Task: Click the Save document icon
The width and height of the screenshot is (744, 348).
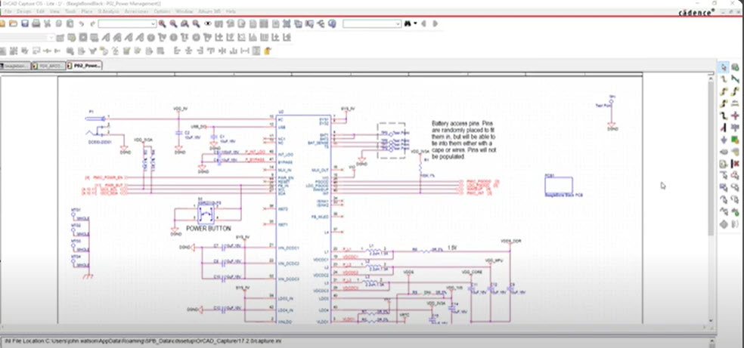Action: (x=25, y=24)
